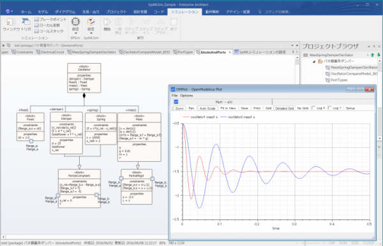Open MassSpringDamperOscillator selector dropdown arrow
The image size is (383, 246).
(x=368, y=55)
